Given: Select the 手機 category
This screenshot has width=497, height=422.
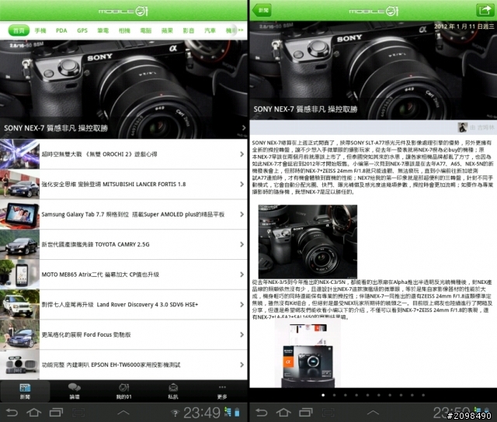Looking at the screenshot, I should click(x=40, y=30).
